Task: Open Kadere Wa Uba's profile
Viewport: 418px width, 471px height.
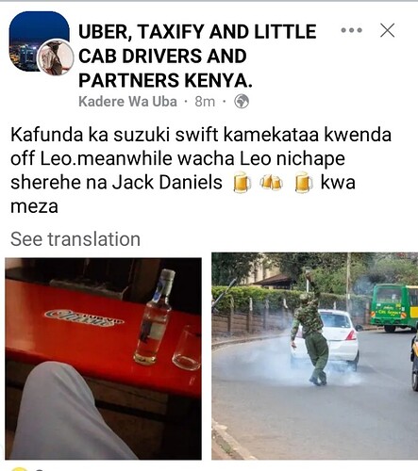Action: point(127,102)
